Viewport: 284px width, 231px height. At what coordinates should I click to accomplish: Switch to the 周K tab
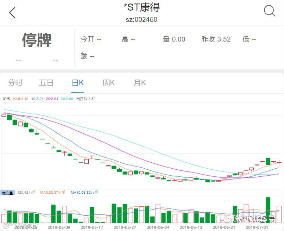click(108, 83)
